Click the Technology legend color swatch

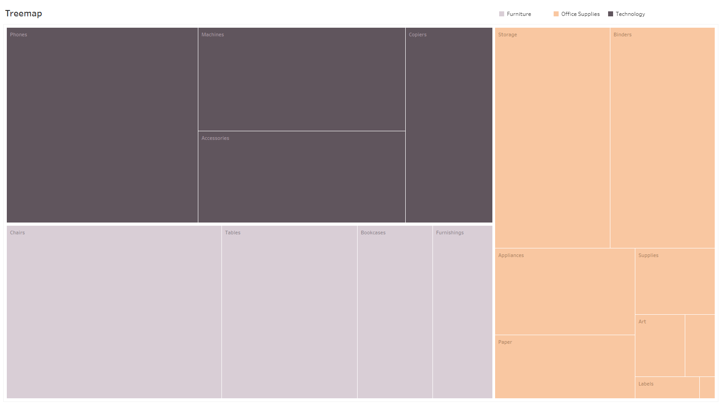pyautogui.click(x=610, y=14)
